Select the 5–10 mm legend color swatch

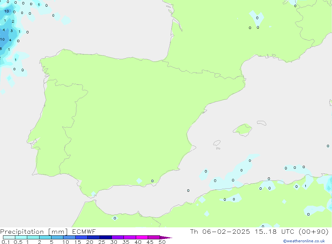(57, 237)
